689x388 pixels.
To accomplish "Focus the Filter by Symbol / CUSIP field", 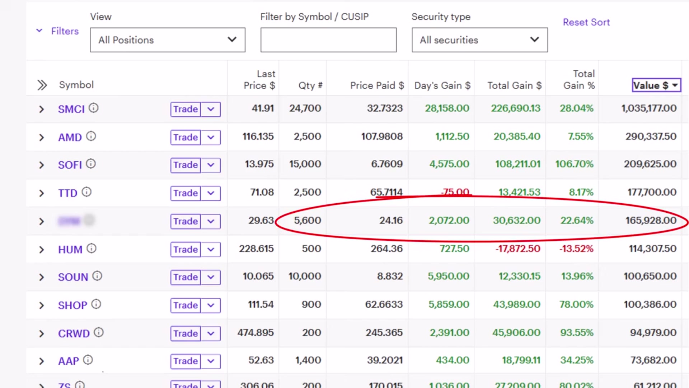I will [x=328, y=40].
